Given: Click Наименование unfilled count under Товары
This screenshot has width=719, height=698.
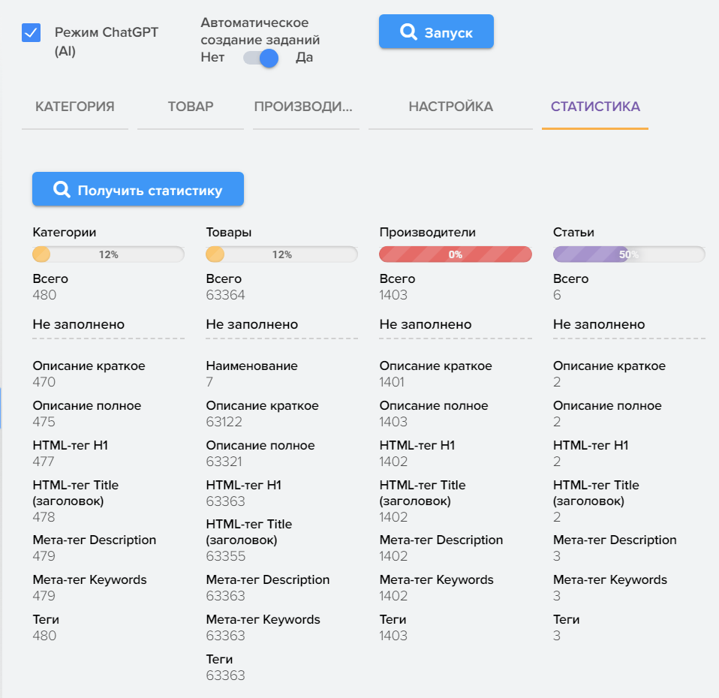Looking at the screenshot, I should pos(211,382).
